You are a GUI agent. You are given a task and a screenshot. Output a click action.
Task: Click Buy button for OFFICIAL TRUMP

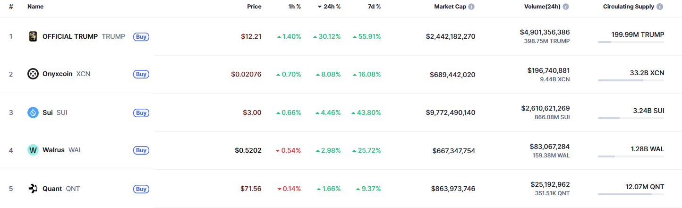click(141, 36)
